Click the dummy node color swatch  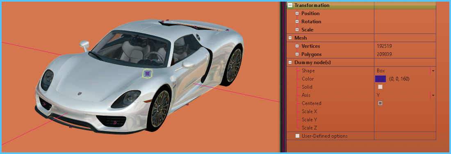[380, 79]
